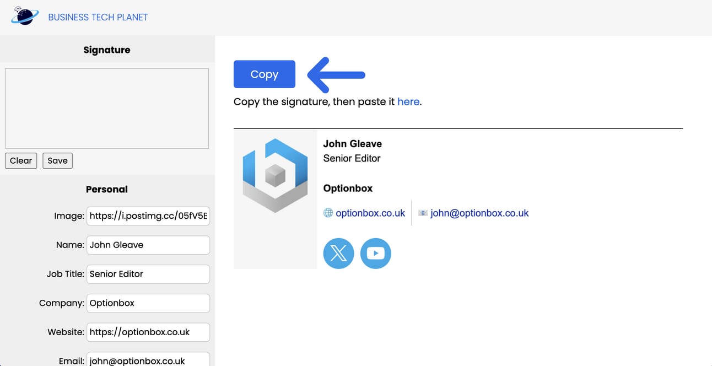
Task: Focus the Image URL input field
Action: pos(148,216)
